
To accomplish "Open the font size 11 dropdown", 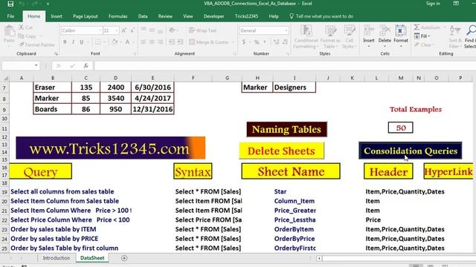I will 117,30.
